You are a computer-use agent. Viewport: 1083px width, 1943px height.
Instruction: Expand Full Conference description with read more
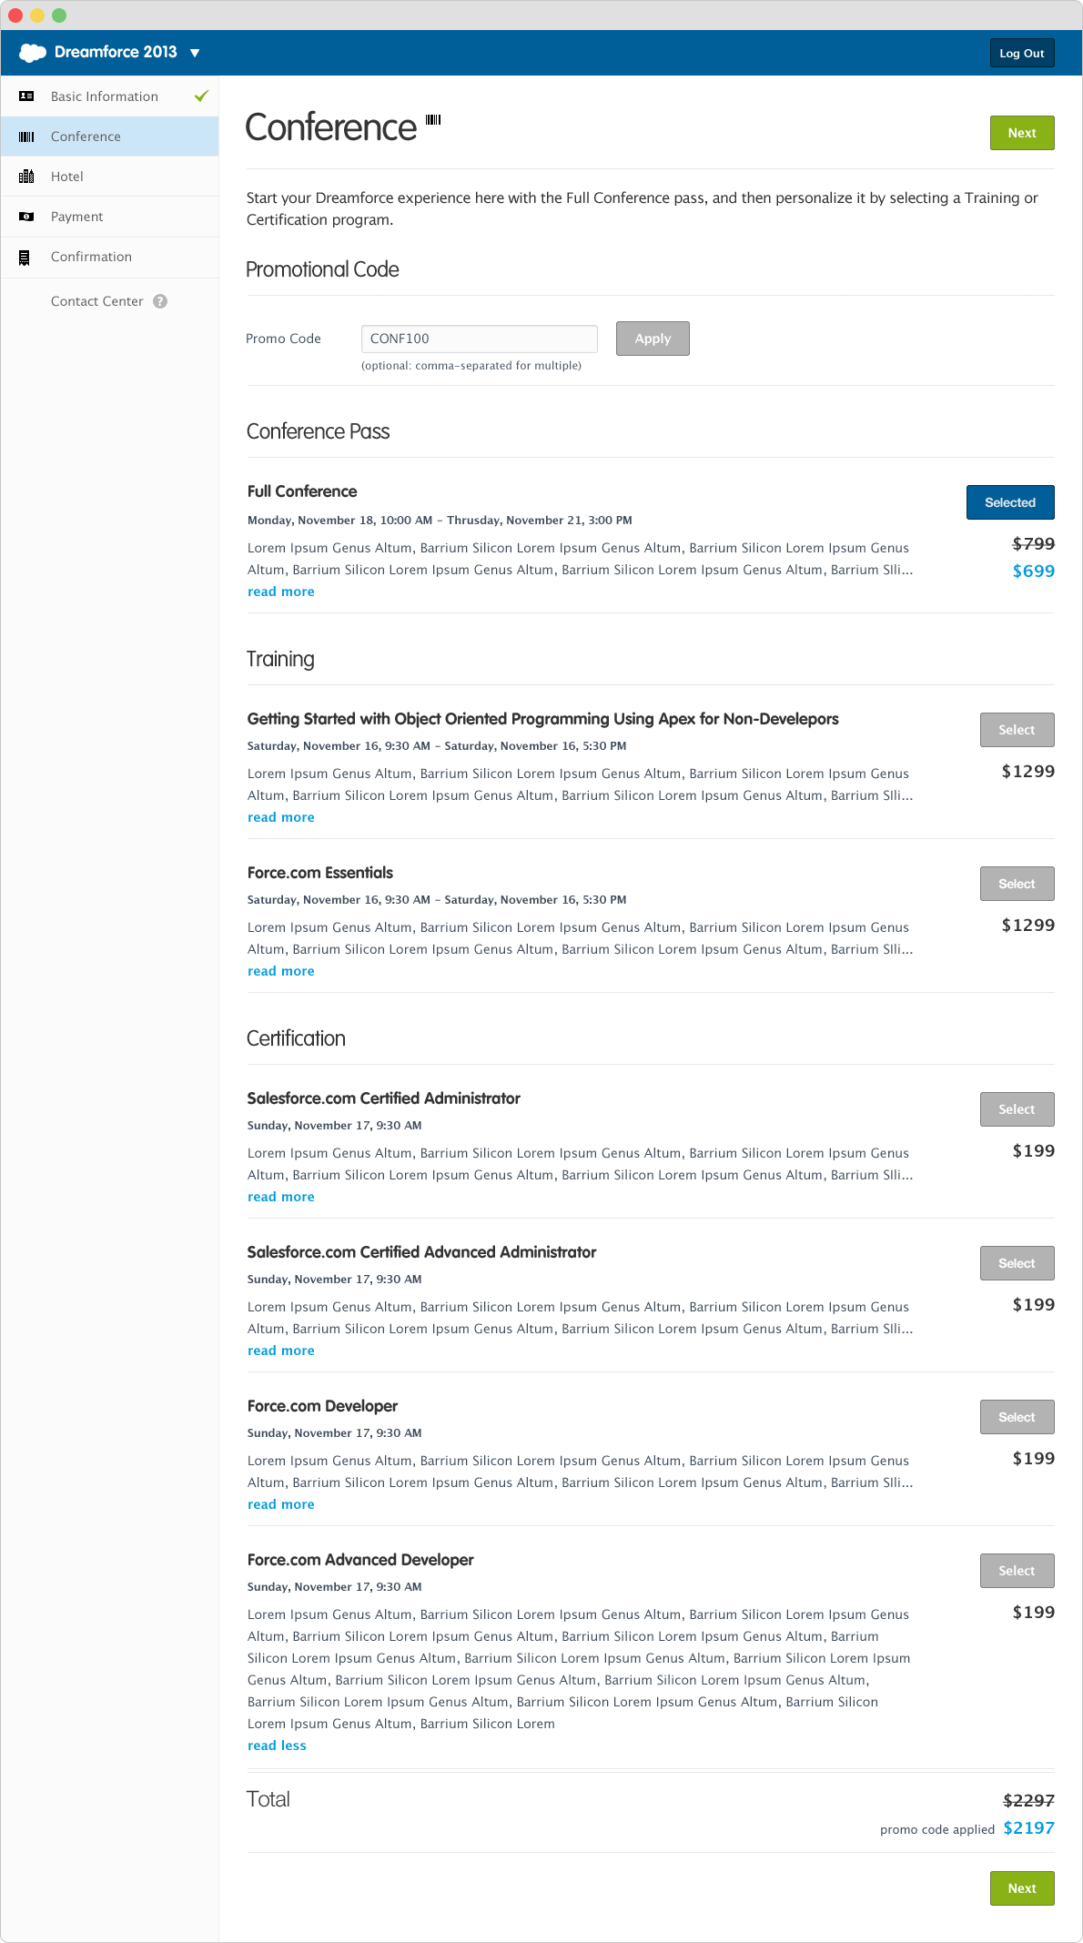click(x=281, y=592)
